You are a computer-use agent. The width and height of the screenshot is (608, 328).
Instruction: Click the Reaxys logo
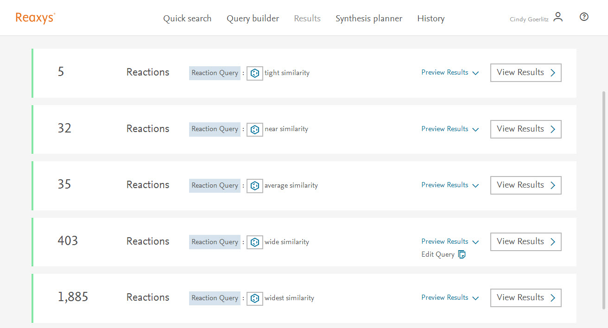click(x=35, y=18)
